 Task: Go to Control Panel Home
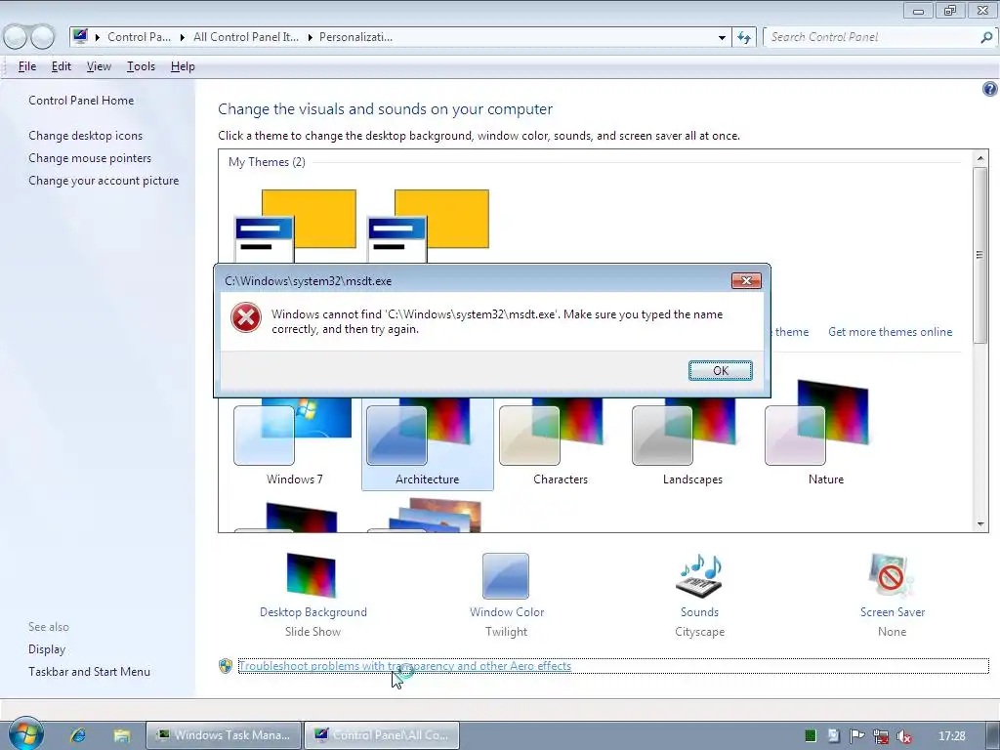tap(81, 101)
